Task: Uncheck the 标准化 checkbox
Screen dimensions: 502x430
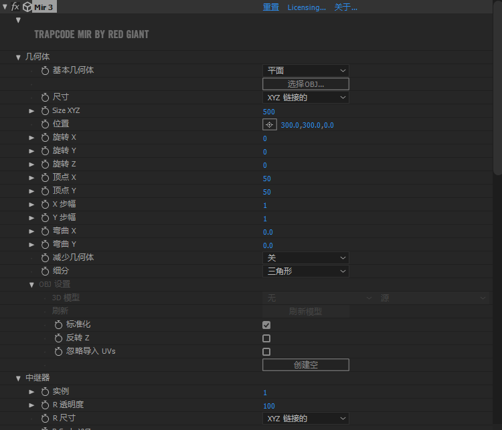Action: pyautogui.click(x=266, y=325)
